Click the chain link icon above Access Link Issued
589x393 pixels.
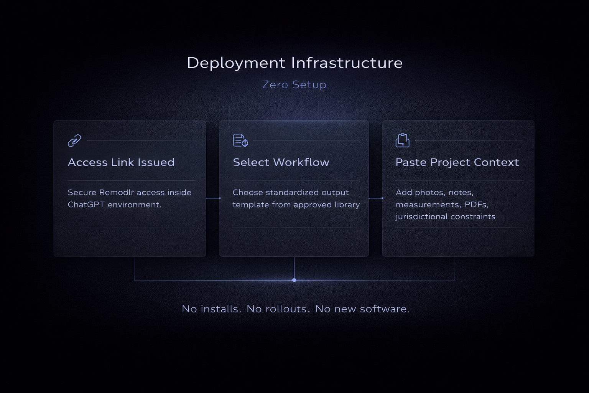74,140
